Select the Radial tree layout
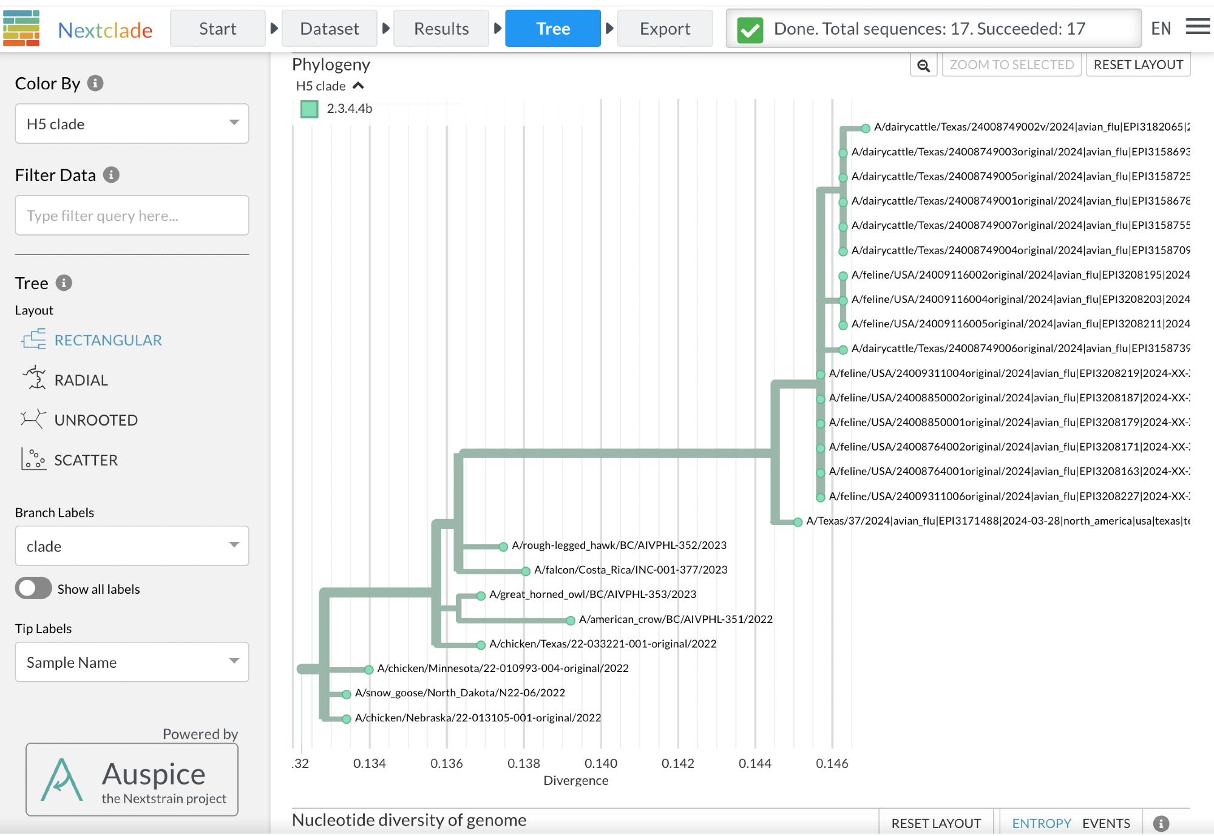This screenshot has height=836, width=1214. coord(81,380)
